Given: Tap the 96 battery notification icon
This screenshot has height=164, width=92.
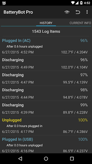Looking at the screenshot, I should pyautogui.click(x=4, y=3).
